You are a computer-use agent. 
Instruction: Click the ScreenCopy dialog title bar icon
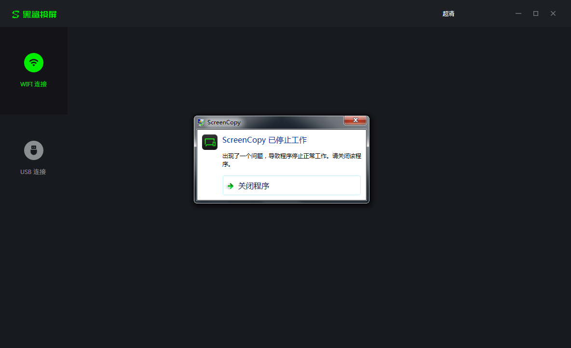(201, 122)
